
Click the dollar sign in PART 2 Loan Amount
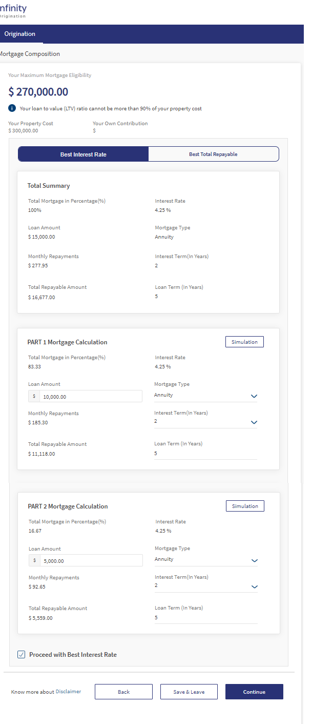pos(34,561)
